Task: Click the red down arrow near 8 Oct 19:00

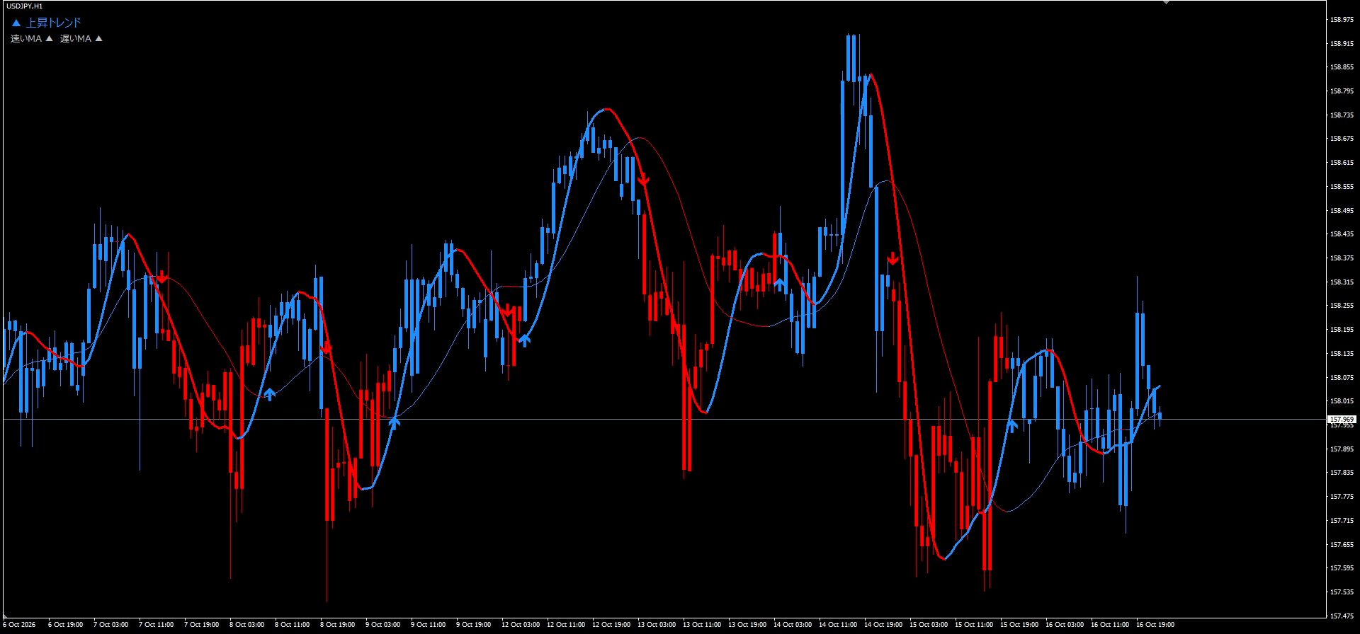Action: [326, 347]
